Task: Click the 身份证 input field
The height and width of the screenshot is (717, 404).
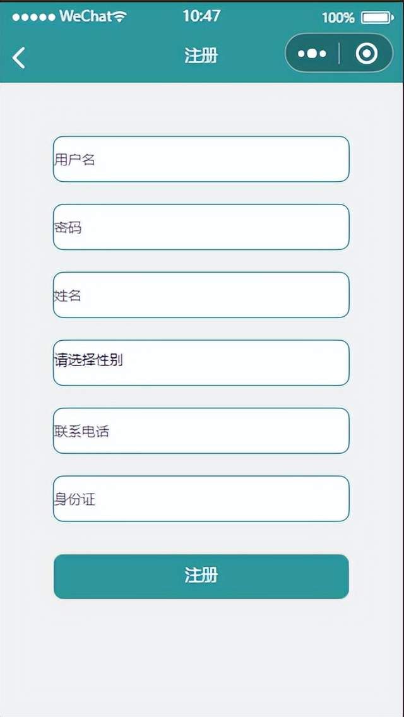Action: pyautogui.click(x=201, y=499)
